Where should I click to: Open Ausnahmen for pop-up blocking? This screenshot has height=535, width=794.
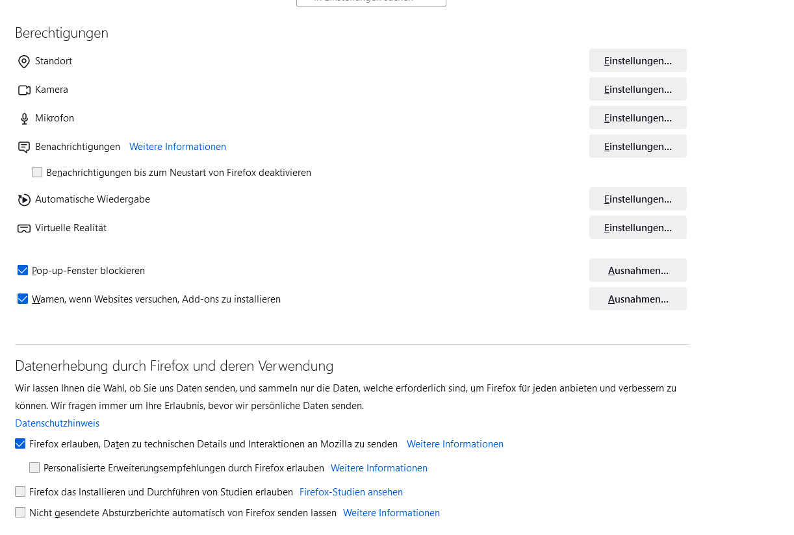(x=637, y=270)
